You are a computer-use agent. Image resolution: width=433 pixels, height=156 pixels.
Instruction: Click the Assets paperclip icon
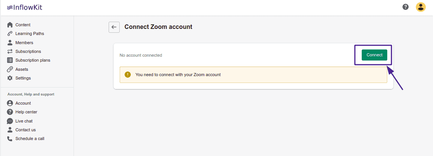point(10,69)
